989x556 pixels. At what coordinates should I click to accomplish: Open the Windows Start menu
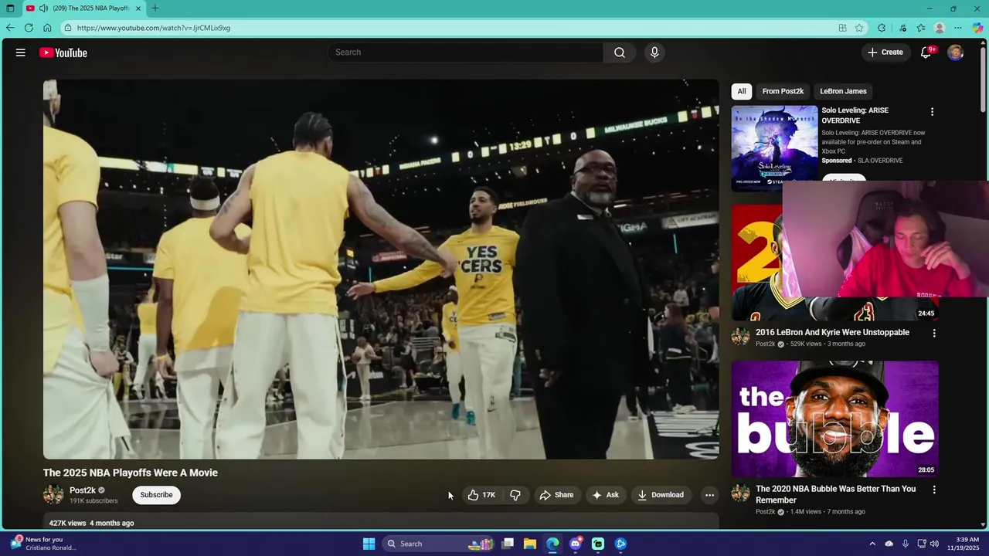369,544
